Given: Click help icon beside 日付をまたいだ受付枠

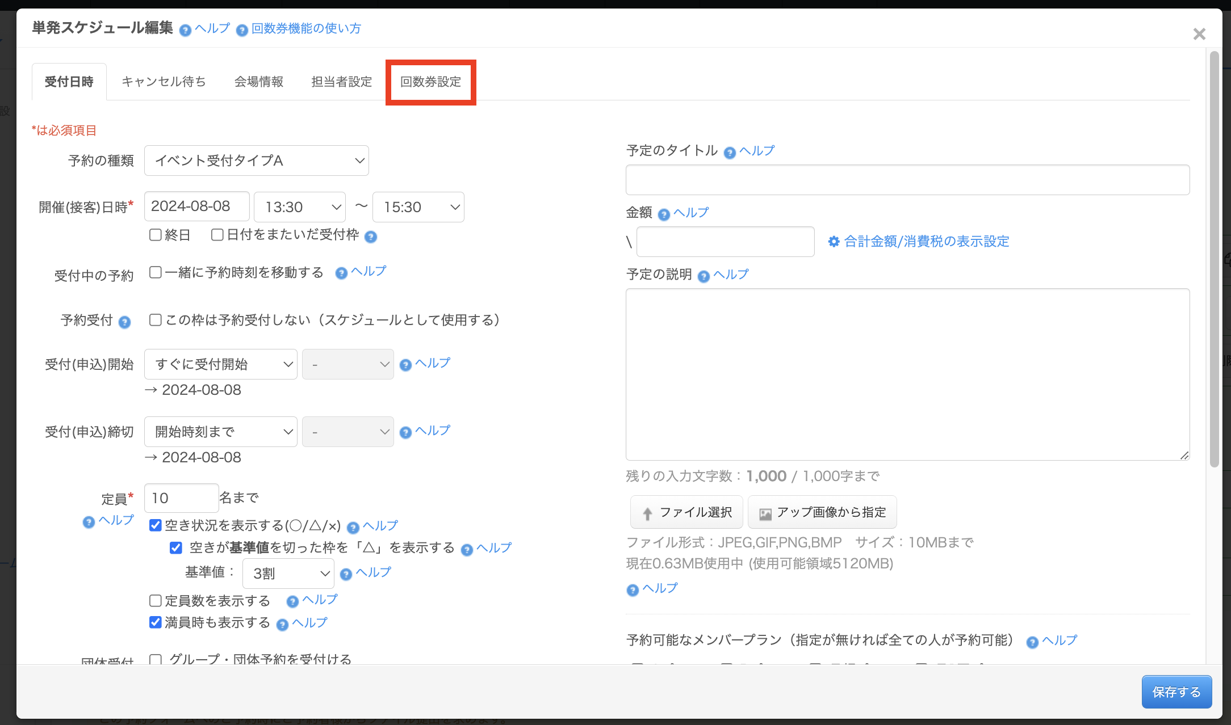Looking at the screenshot, I should (x=371, y=237).
